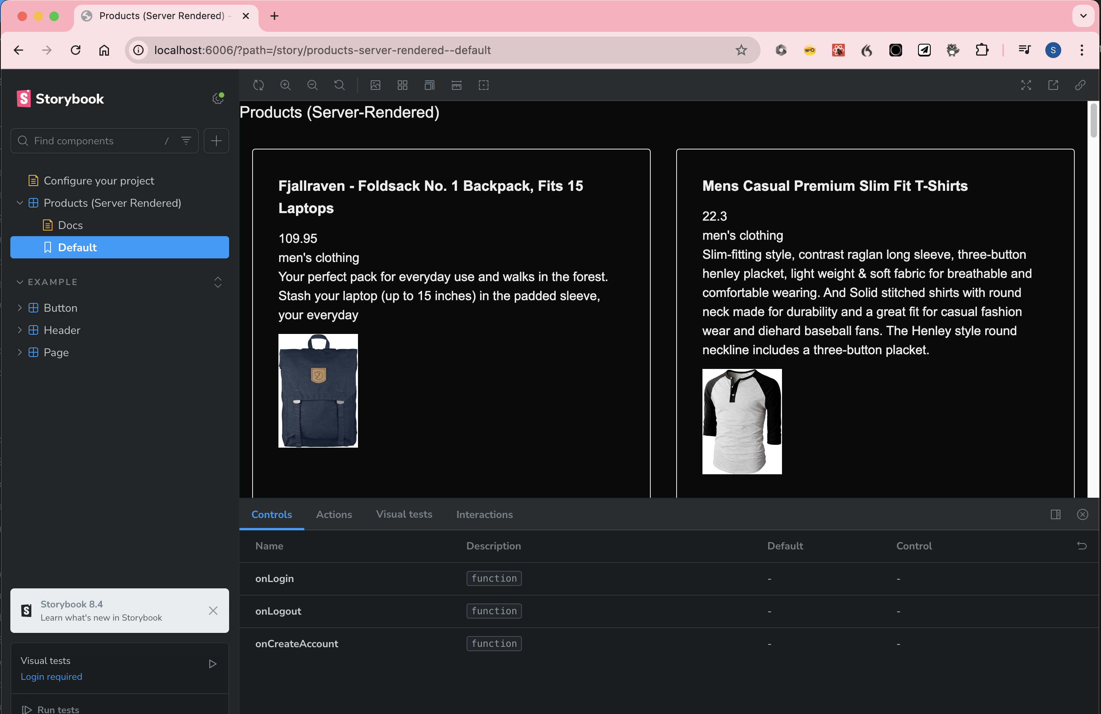Switch to the Interactions tab
The height and width of the screenshot is (714, 1101).
pos(484,514)
